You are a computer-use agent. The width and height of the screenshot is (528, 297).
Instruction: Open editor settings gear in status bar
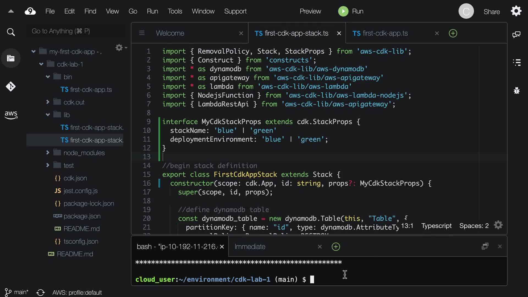point(498,225)
